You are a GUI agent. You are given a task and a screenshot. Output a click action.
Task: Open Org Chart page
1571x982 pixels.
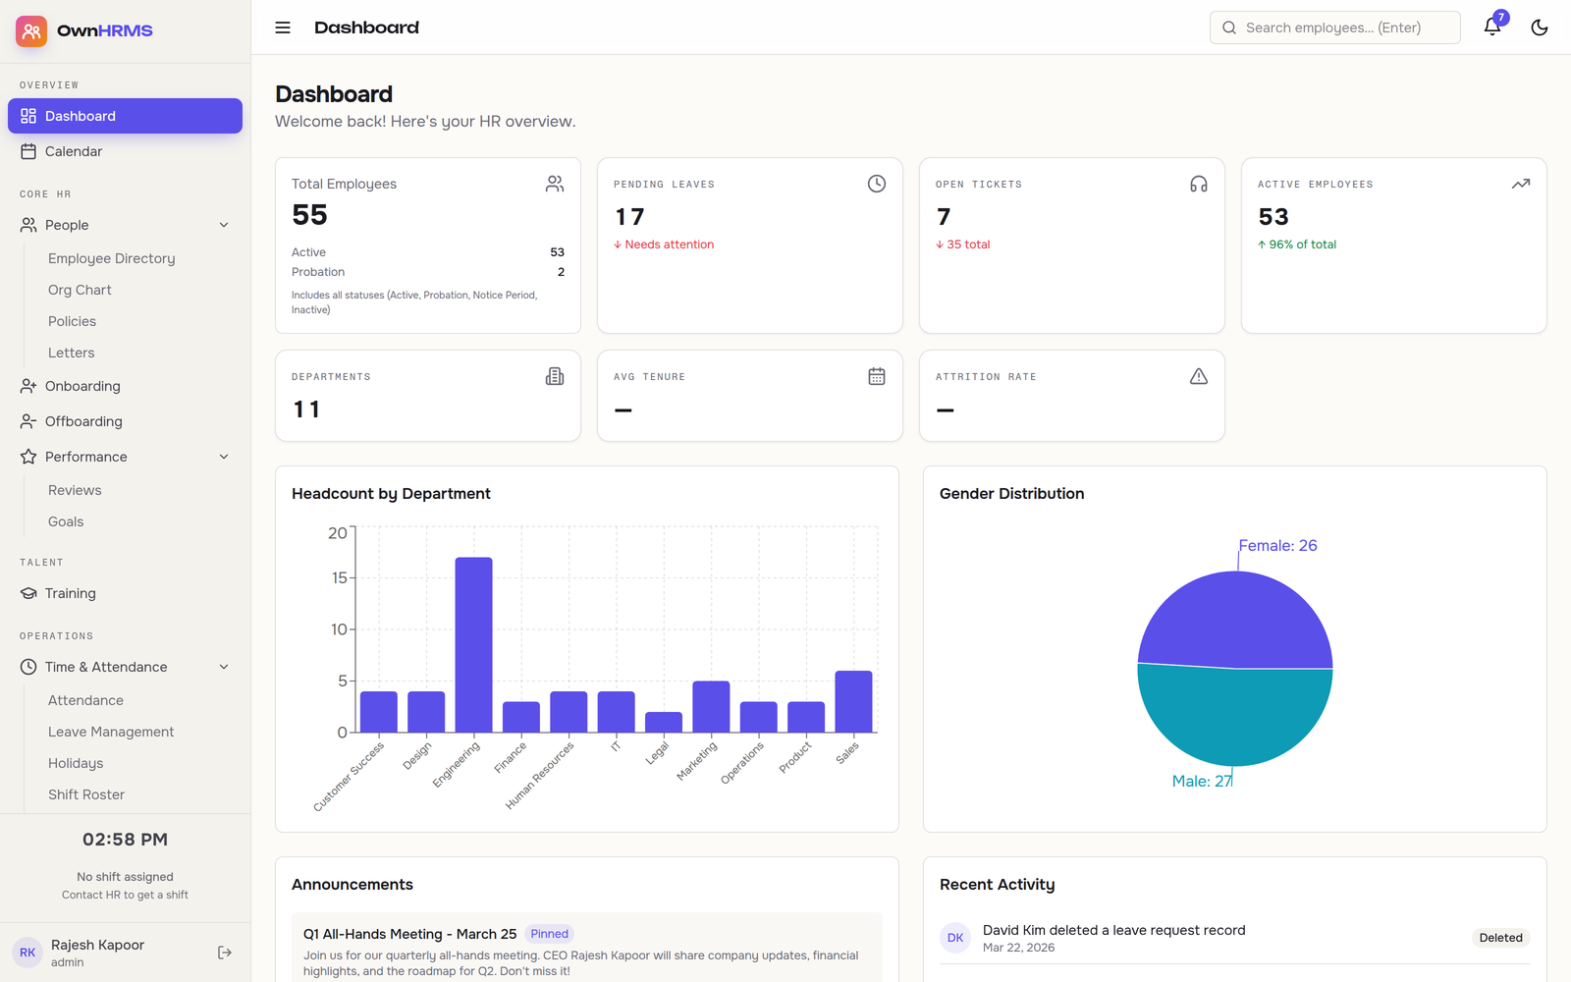pos(80,290)
